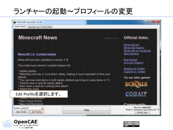Click the Creative Commons license badge
The image size is (173, 130).
(131, 124)
